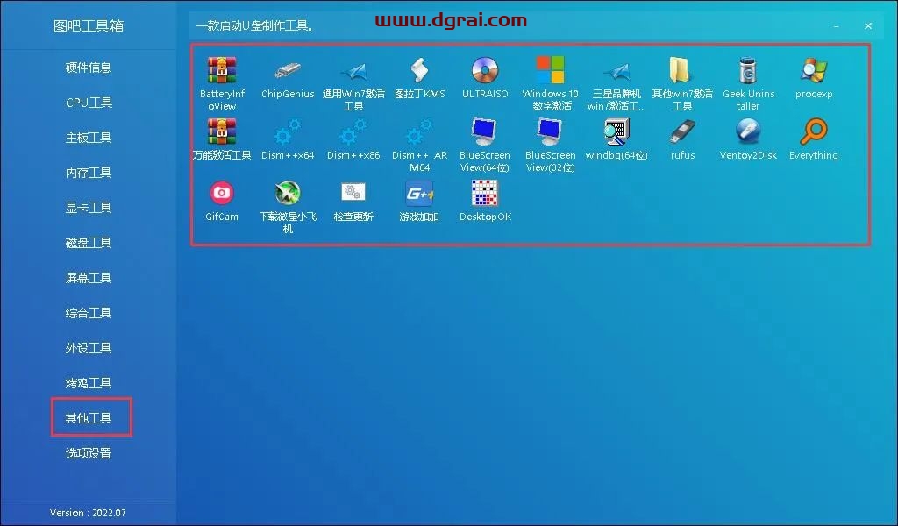Launch Geek Uninstaller

point(748,83)
